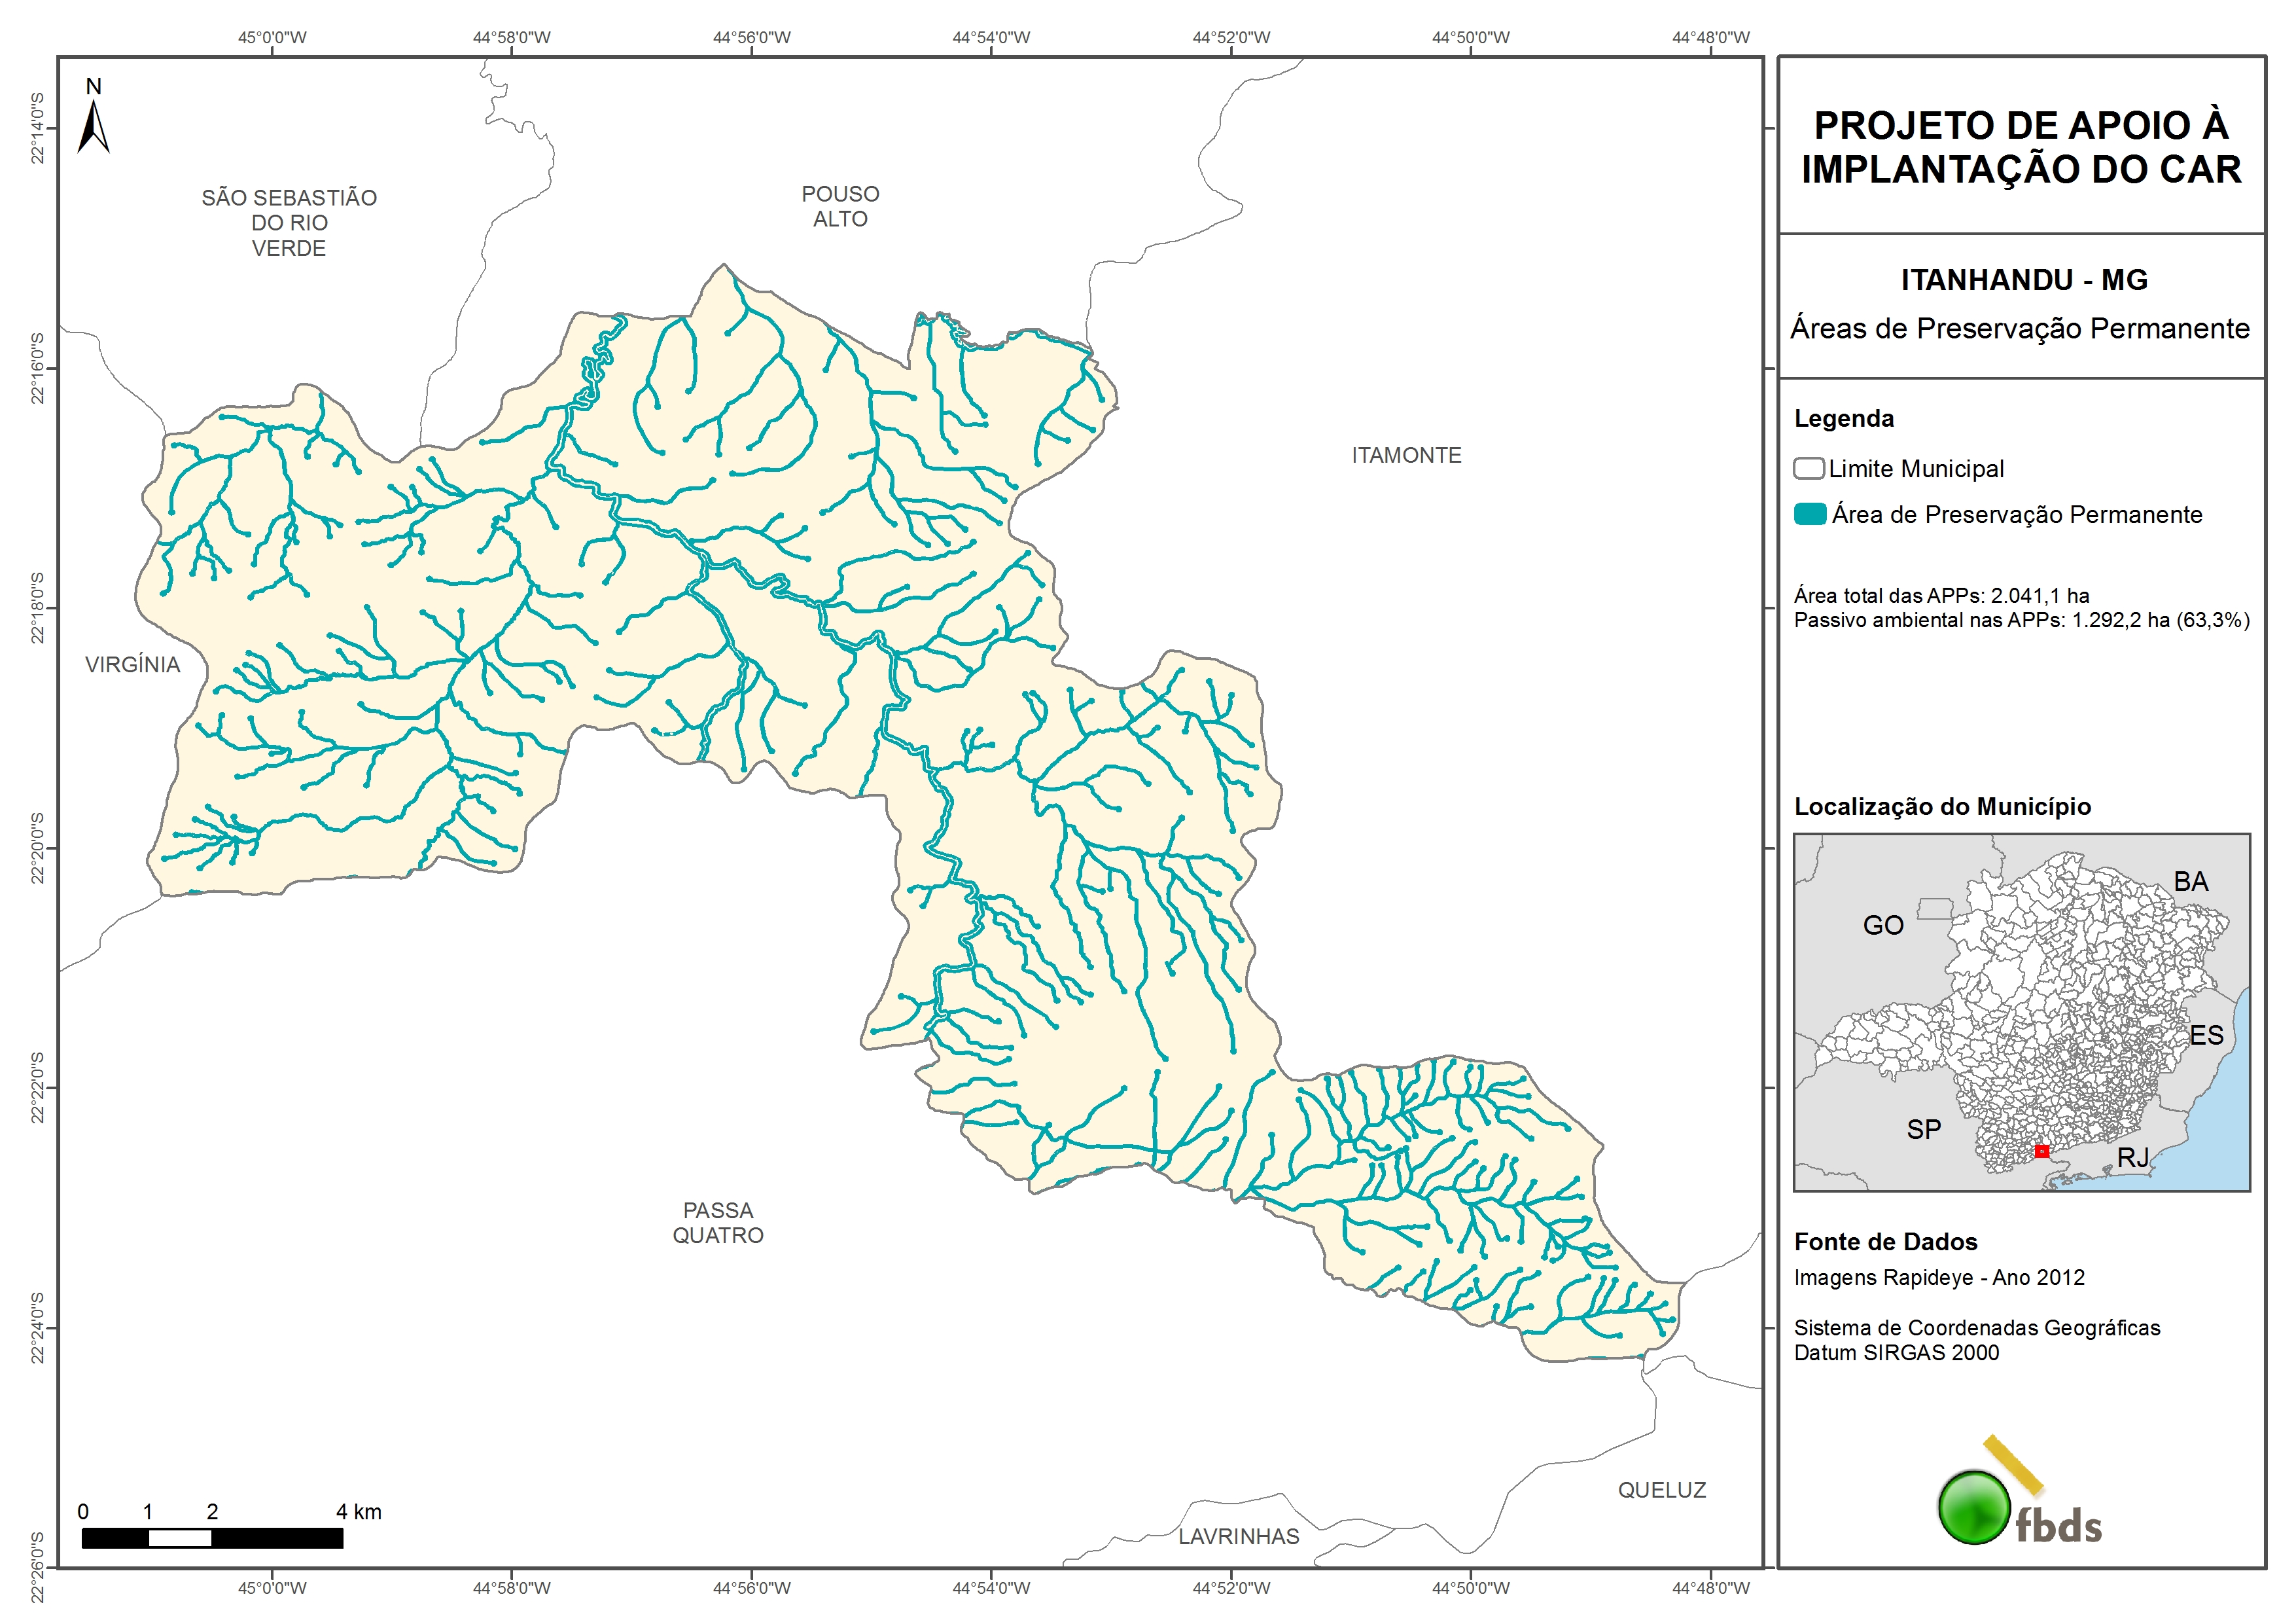Viewport: 2296px width, 1624px height.
Task: Click the VIRGÍNIA municipality label
Action: (x=132, y=664)
